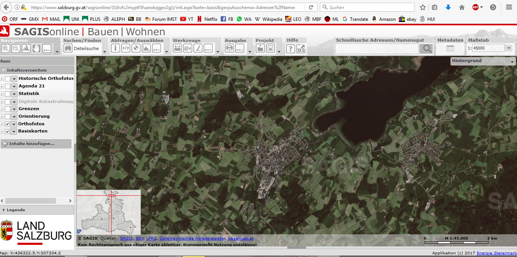
Task: Uncheck the Orthofotos layer
Action: [x=8, y=124]
